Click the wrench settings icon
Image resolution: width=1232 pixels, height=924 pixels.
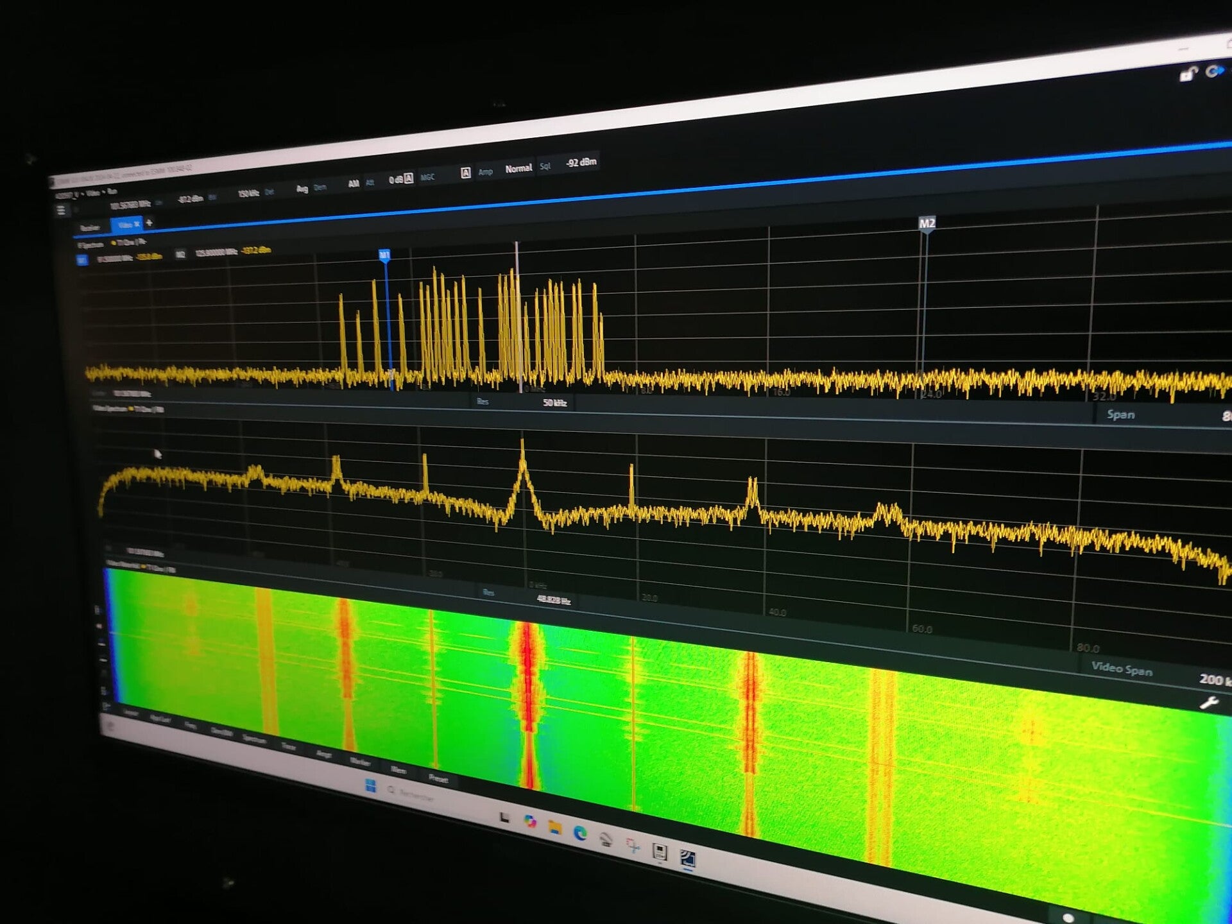tap(1209, 703)
